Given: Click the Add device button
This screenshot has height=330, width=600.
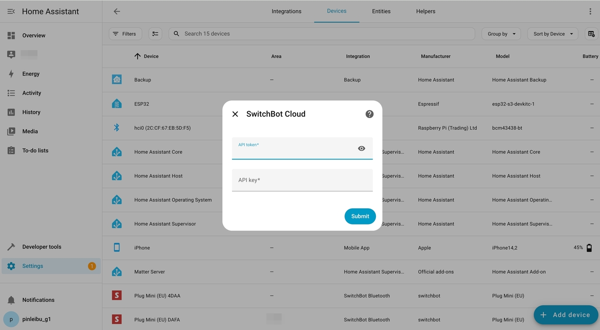Looking at the screenshot, I should click(x=566, y=315).
